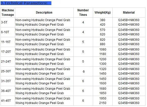
Task: Click tines count '4' in the 6-10T row
Action: tap(83, 32)
